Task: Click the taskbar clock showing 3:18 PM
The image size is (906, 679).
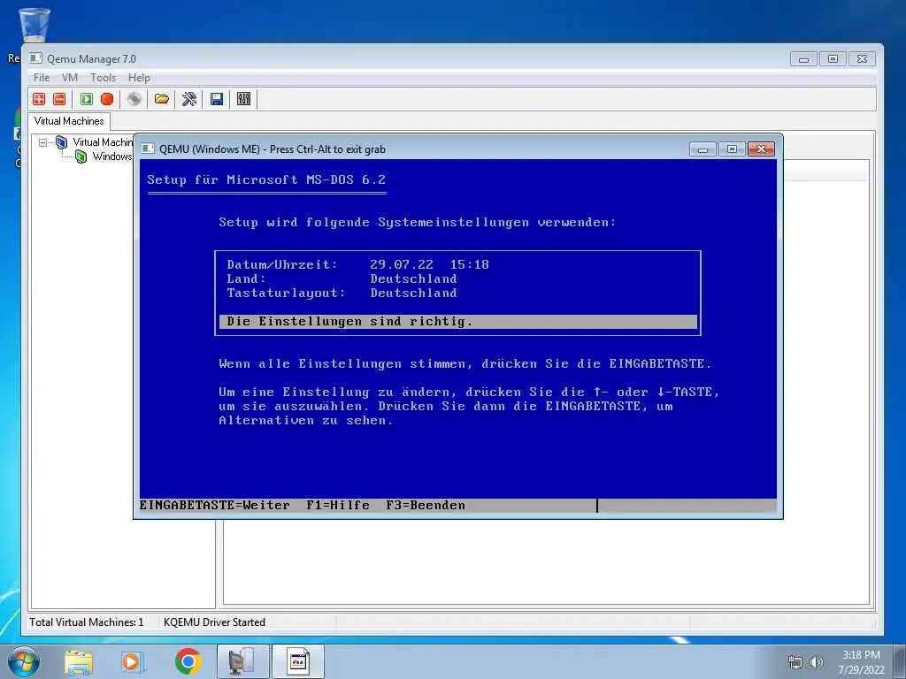Action: coord(861,662)
